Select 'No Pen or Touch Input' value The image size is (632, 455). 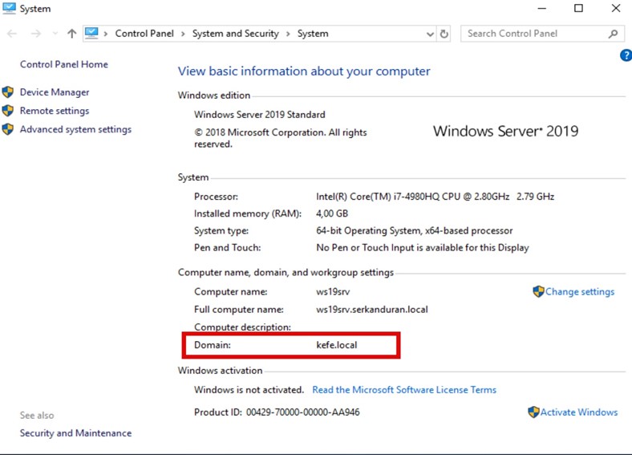[423, 248]
